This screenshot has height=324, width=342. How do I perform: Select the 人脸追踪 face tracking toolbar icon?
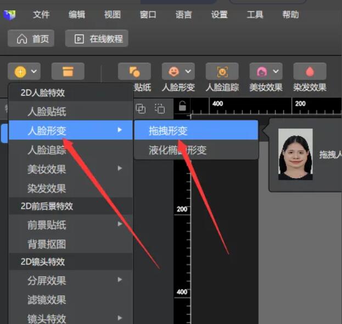tap(222, 71)
